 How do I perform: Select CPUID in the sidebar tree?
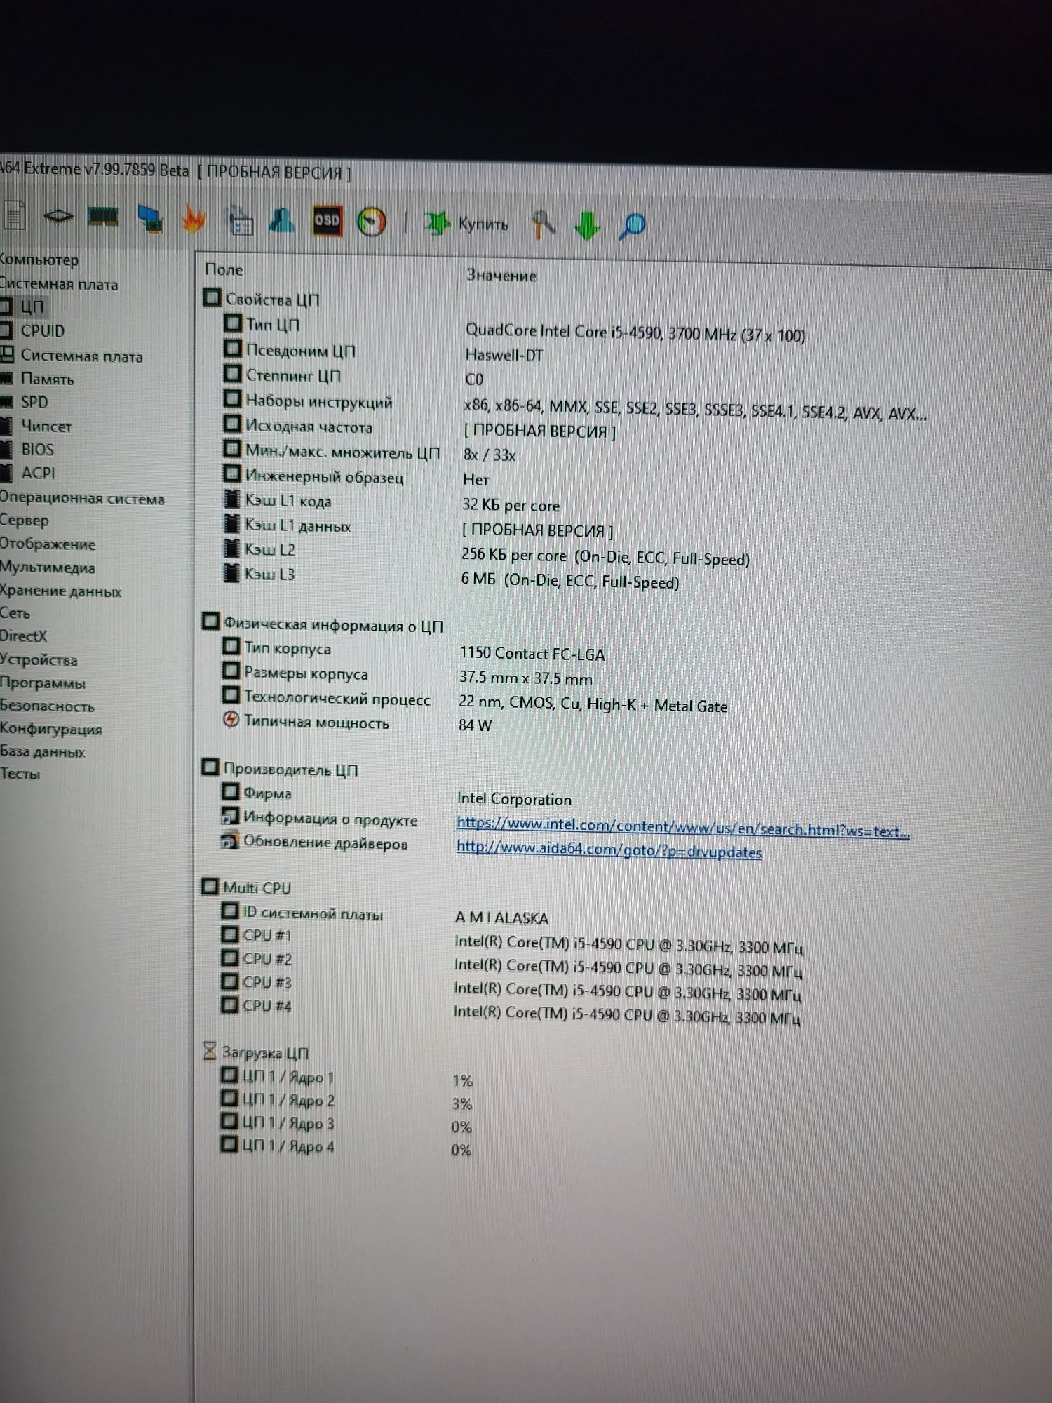[x=43, y=331]
